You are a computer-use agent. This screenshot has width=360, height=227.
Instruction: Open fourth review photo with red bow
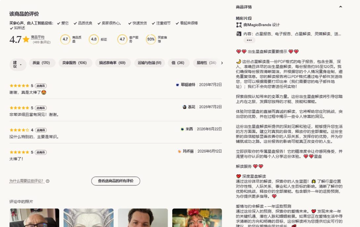click(x=197, y=218)
